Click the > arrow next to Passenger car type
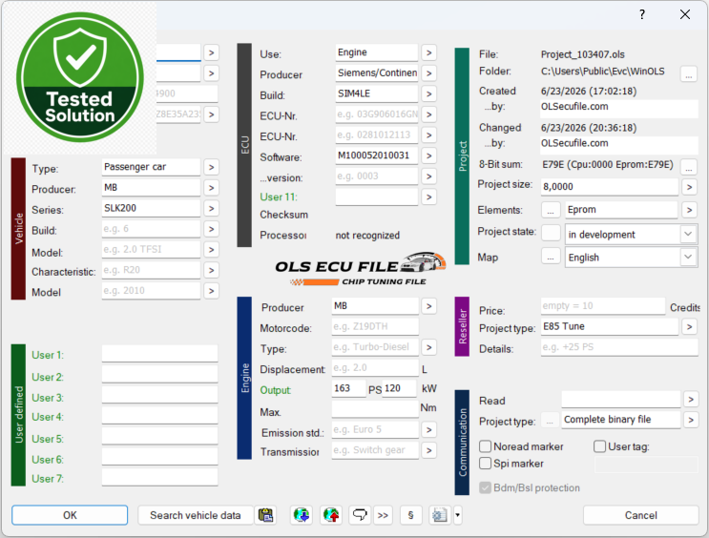This screenshot has width=709, height=538. (211, 167)
